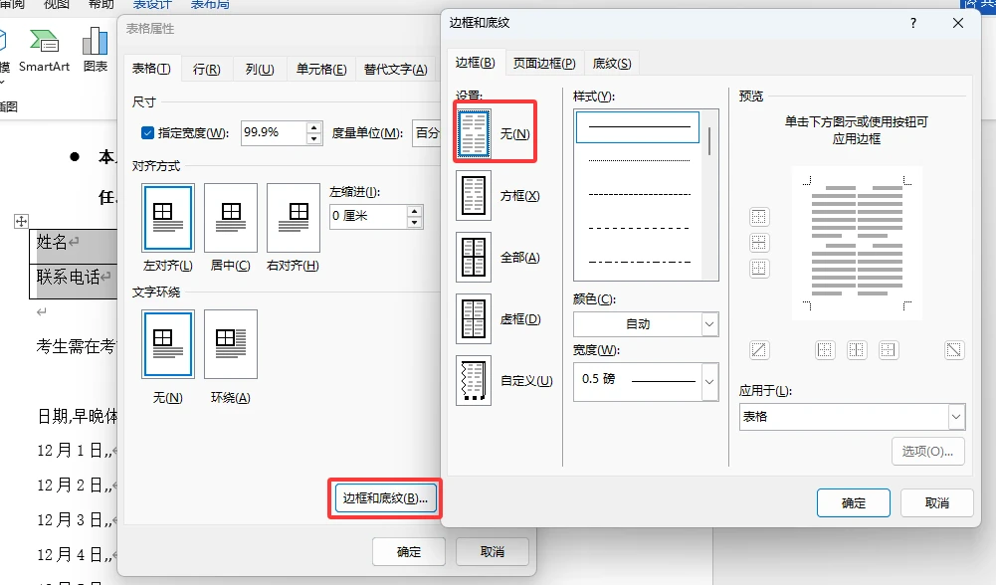Pick the 自定义 (Custom) border setting
Screen dimensions: 996x585
(x=474, y=380)
